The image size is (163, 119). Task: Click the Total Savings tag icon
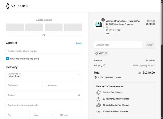pyautogui.click(x=95, y=77)
